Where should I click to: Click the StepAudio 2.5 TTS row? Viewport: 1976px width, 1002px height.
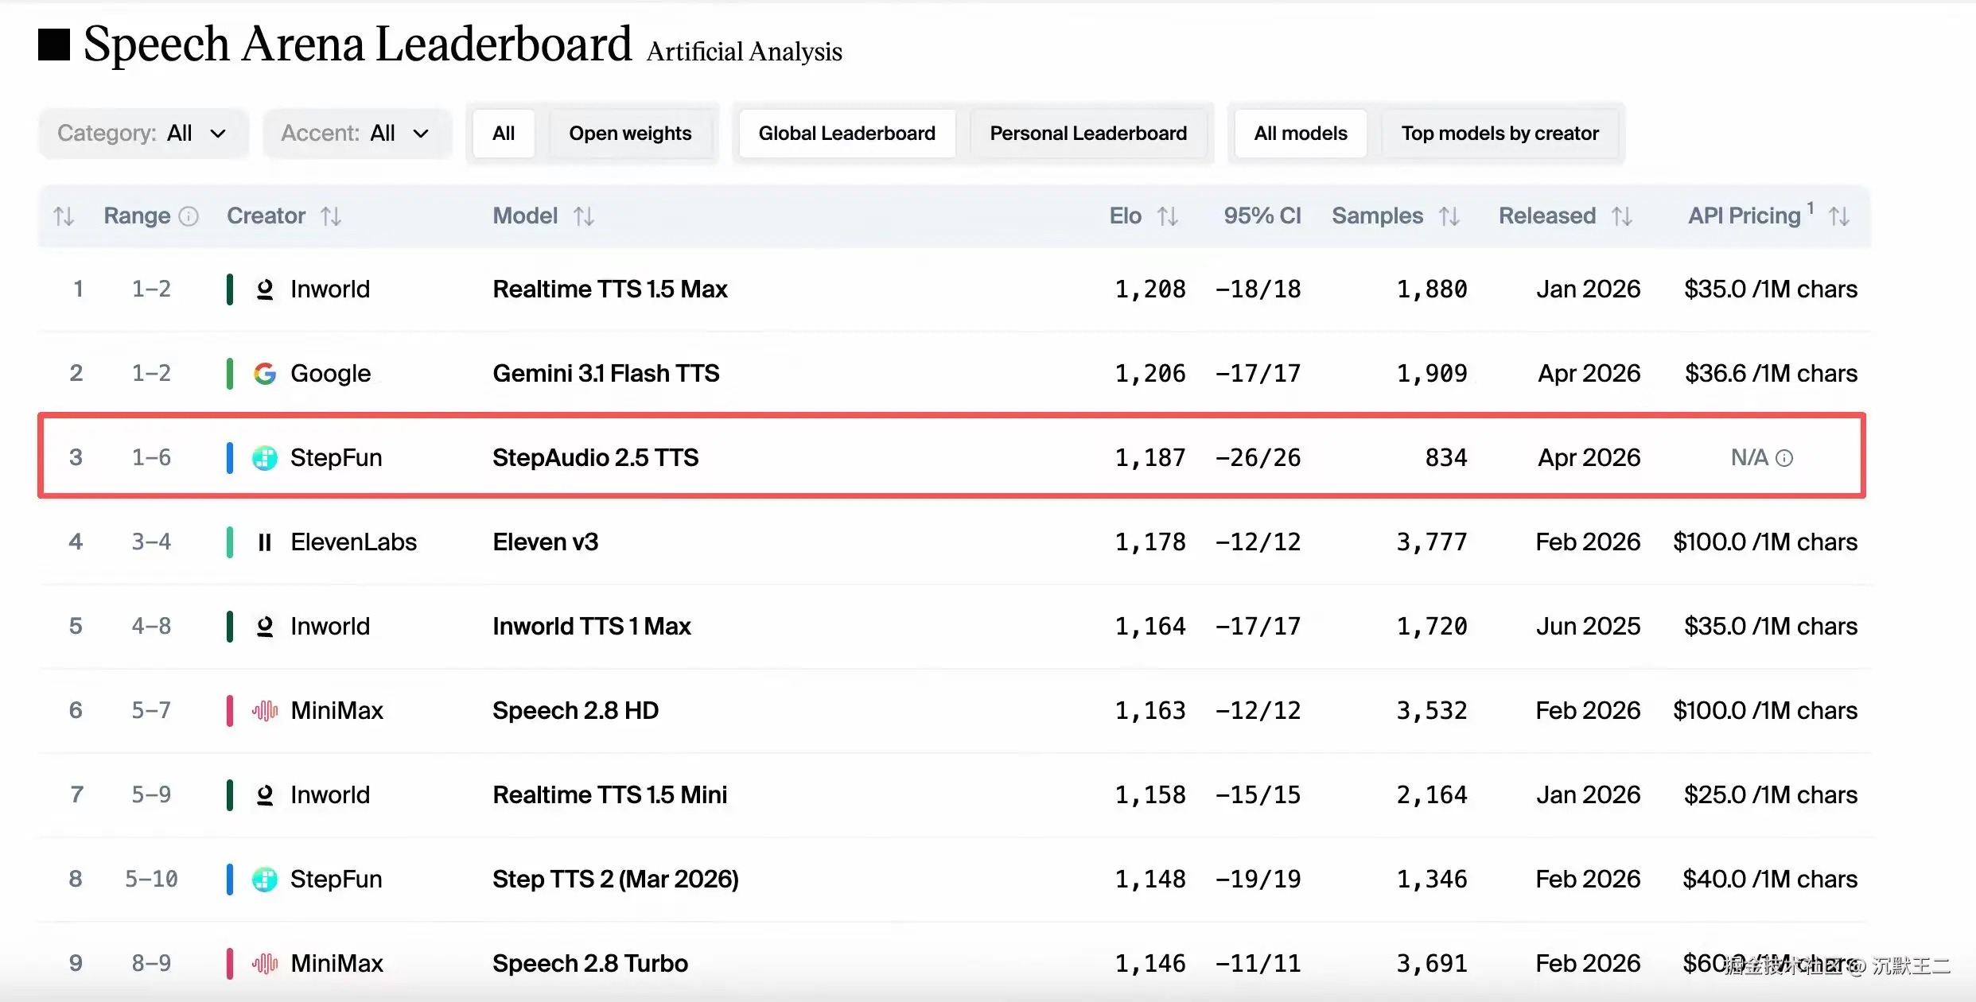click(x=952, y=456)
